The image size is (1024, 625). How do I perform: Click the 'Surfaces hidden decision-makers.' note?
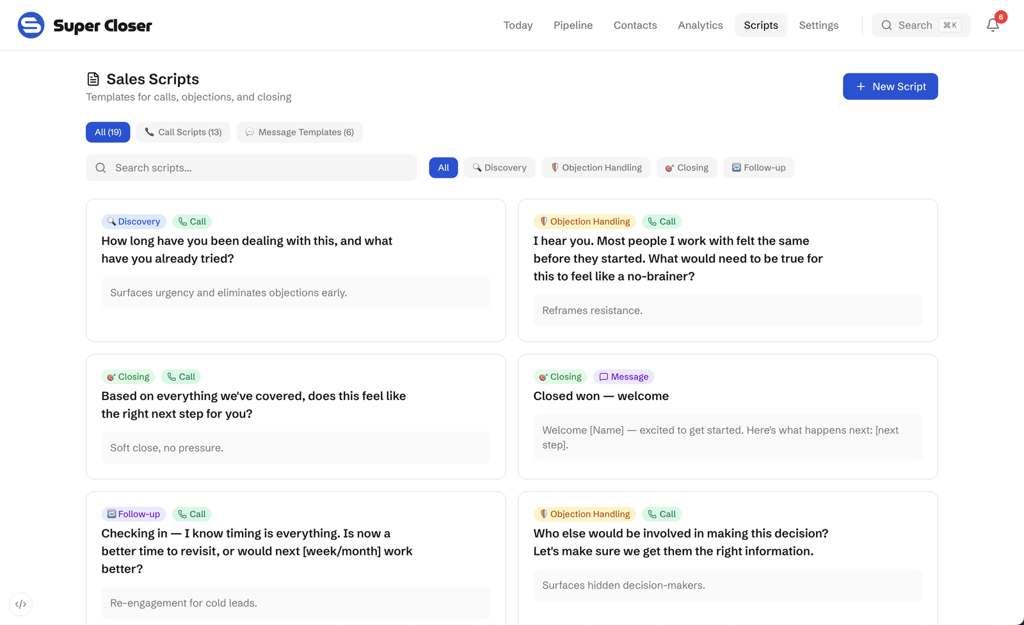(x=728, y=585)
